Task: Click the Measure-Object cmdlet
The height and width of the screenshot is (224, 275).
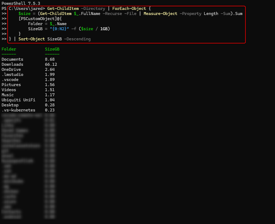Action: 161,13
